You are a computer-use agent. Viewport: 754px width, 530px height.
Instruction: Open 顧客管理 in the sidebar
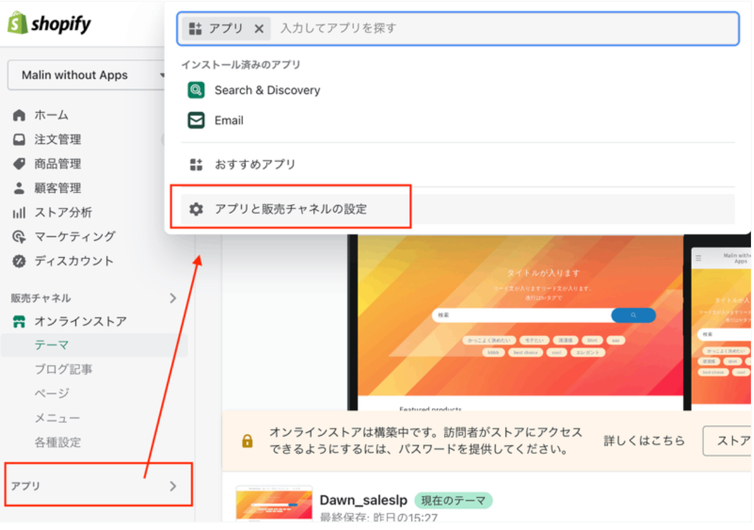point(58,188)
